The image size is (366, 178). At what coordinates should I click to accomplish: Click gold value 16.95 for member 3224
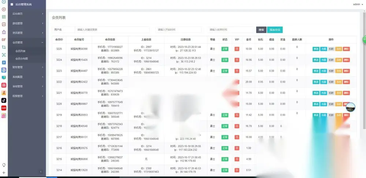(249, 60)
